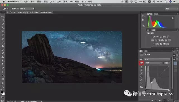Select the Move tool
179x102 pixels.
3,17
